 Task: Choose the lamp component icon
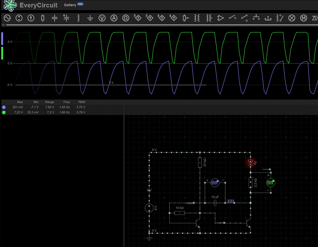pos(292,18)
